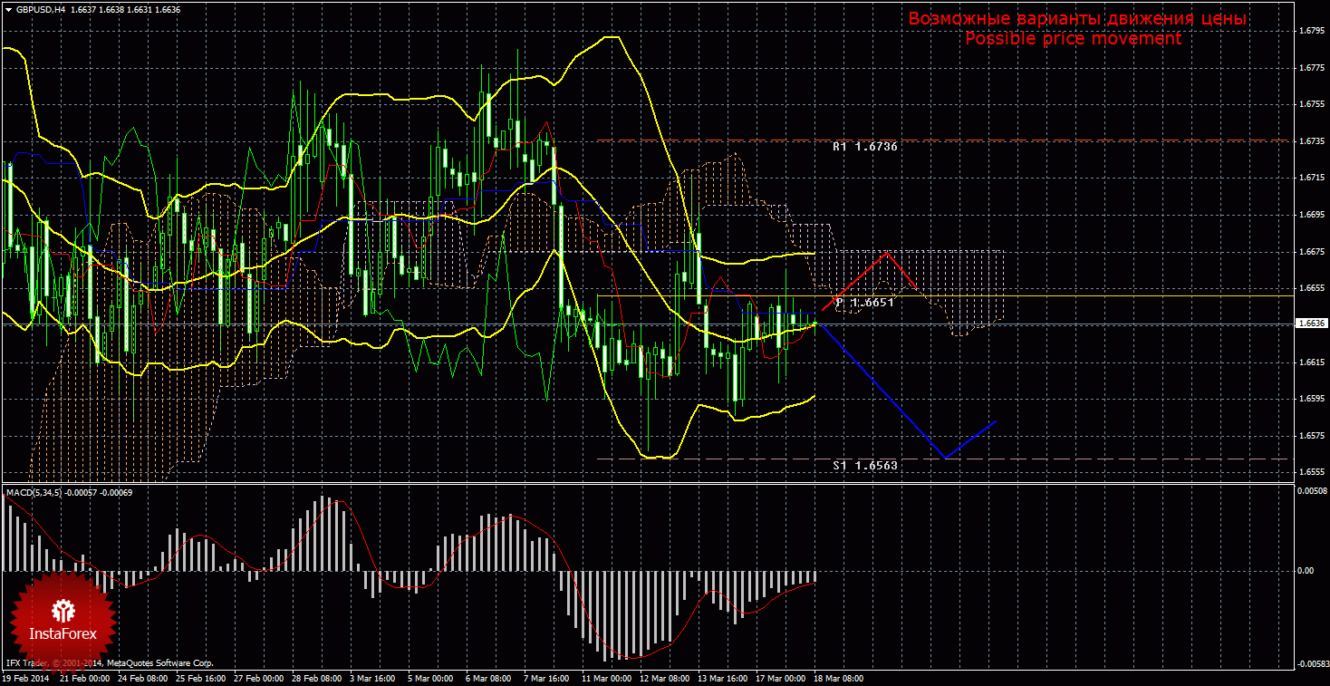Click the MACD(5,34,5) indicator label
This screenshot has height=686, width=1330.
pyautogui.click(x=34, y=492)
